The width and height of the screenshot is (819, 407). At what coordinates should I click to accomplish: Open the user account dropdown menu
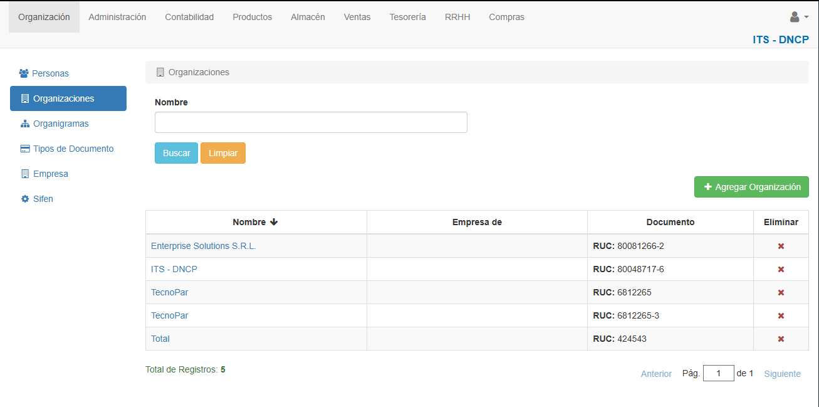tap(798, 17)
